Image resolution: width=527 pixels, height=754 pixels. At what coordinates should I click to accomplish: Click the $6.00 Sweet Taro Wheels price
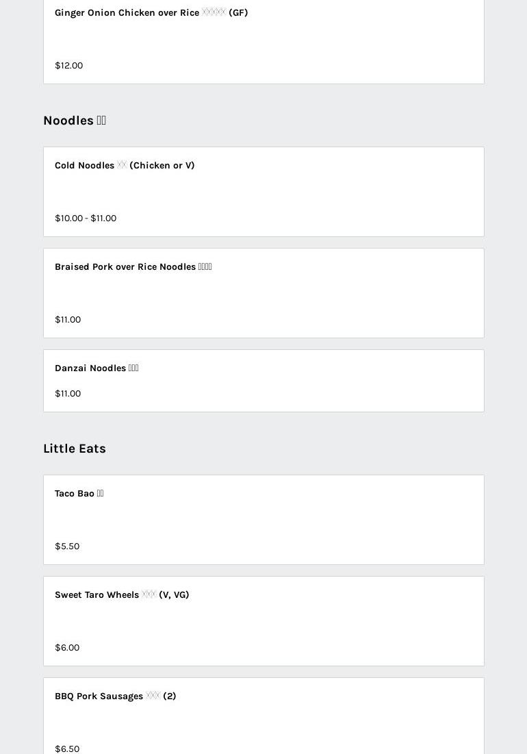(67, 647)
